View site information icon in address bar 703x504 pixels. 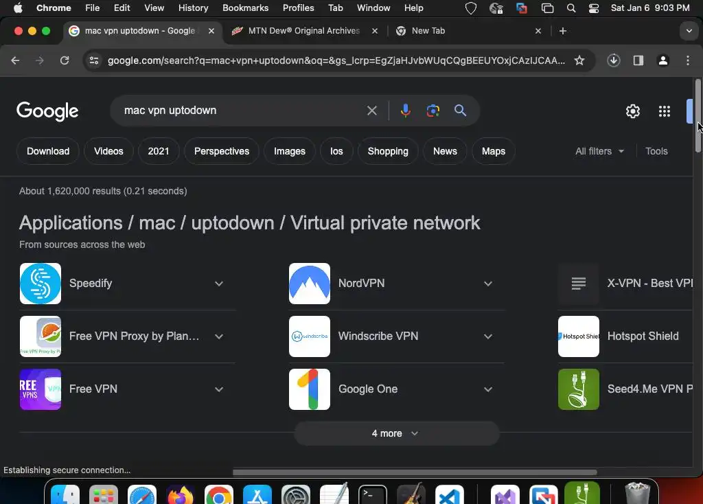pyautogui.click(x=93, y=60)
